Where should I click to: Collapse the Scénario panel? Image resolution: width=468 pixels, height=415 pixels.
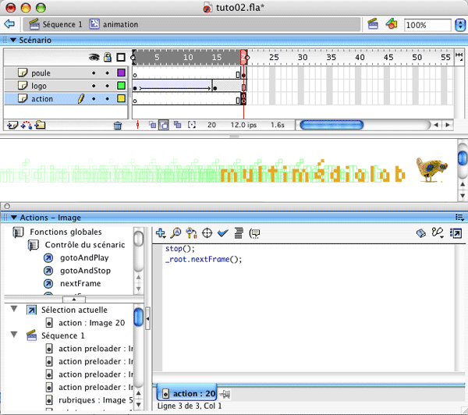click(13, 40)
